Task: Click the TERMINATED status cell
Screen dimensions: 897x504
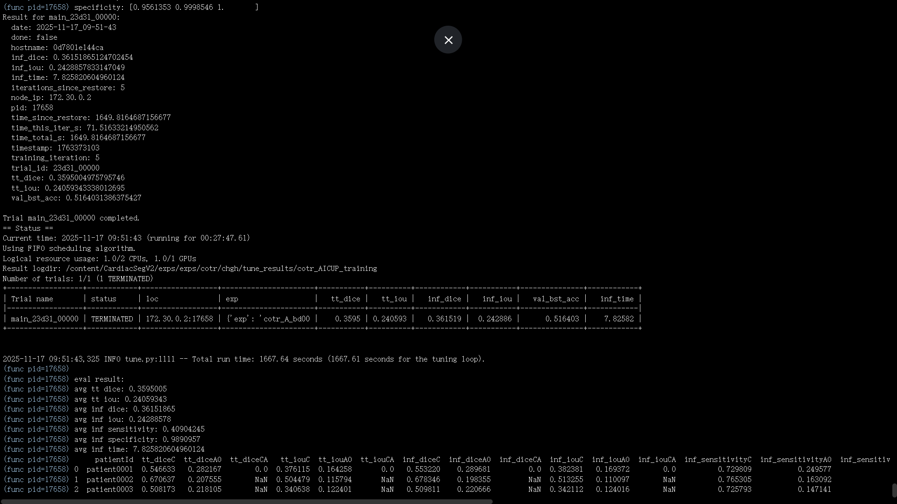Action: (x=112, y=319)
